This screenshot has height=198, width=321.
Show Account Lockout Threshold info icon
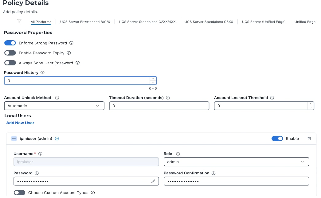coord(272,98)
